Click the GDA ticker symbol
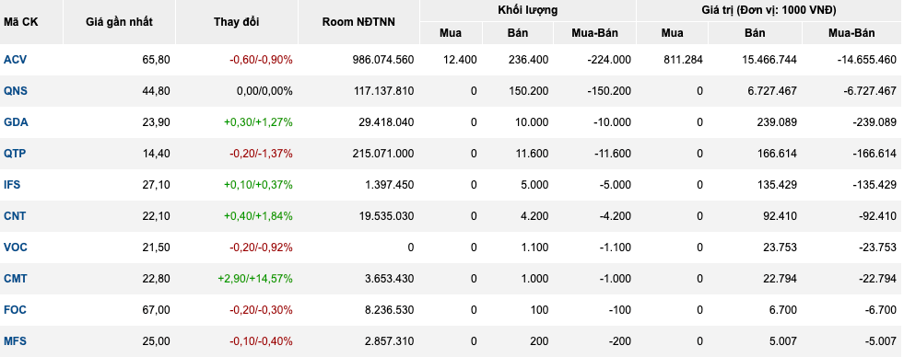The image size is (904, 357). (x=16, y=122)
